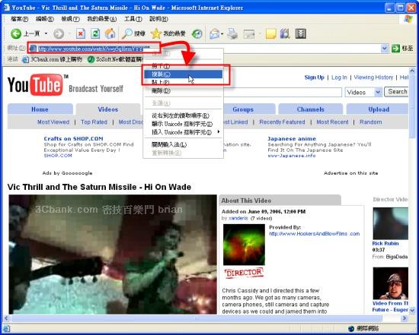The height and width of the screenshot is (335, 419).
Task: Open the Rick Rubin video thumbnail
Action: pos(390,223)
